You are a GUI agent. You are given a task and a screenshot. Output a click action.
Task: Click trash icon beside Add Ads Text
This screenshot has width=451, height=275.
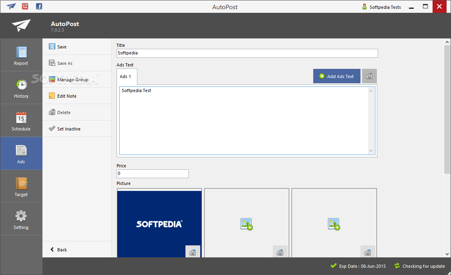pos(369,76)
